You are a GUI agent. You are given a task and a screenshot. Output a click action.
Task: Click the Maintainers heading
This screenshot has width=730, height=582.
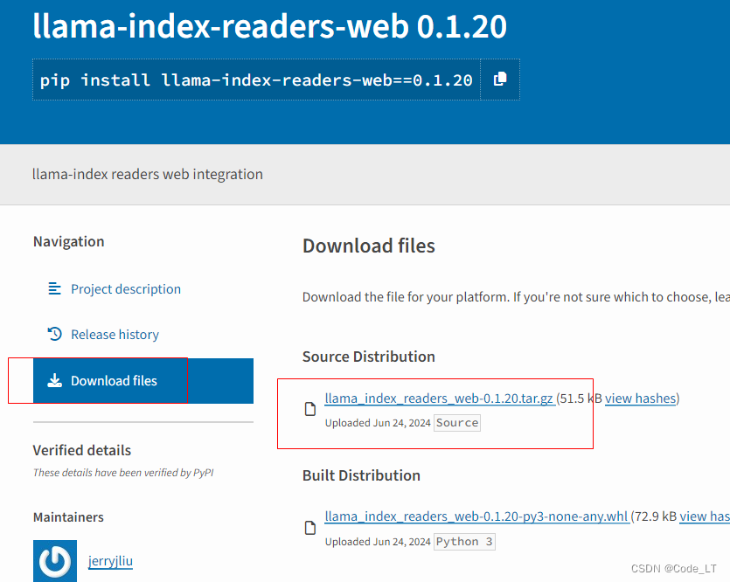pyautogui.click(x=68, y=517)
